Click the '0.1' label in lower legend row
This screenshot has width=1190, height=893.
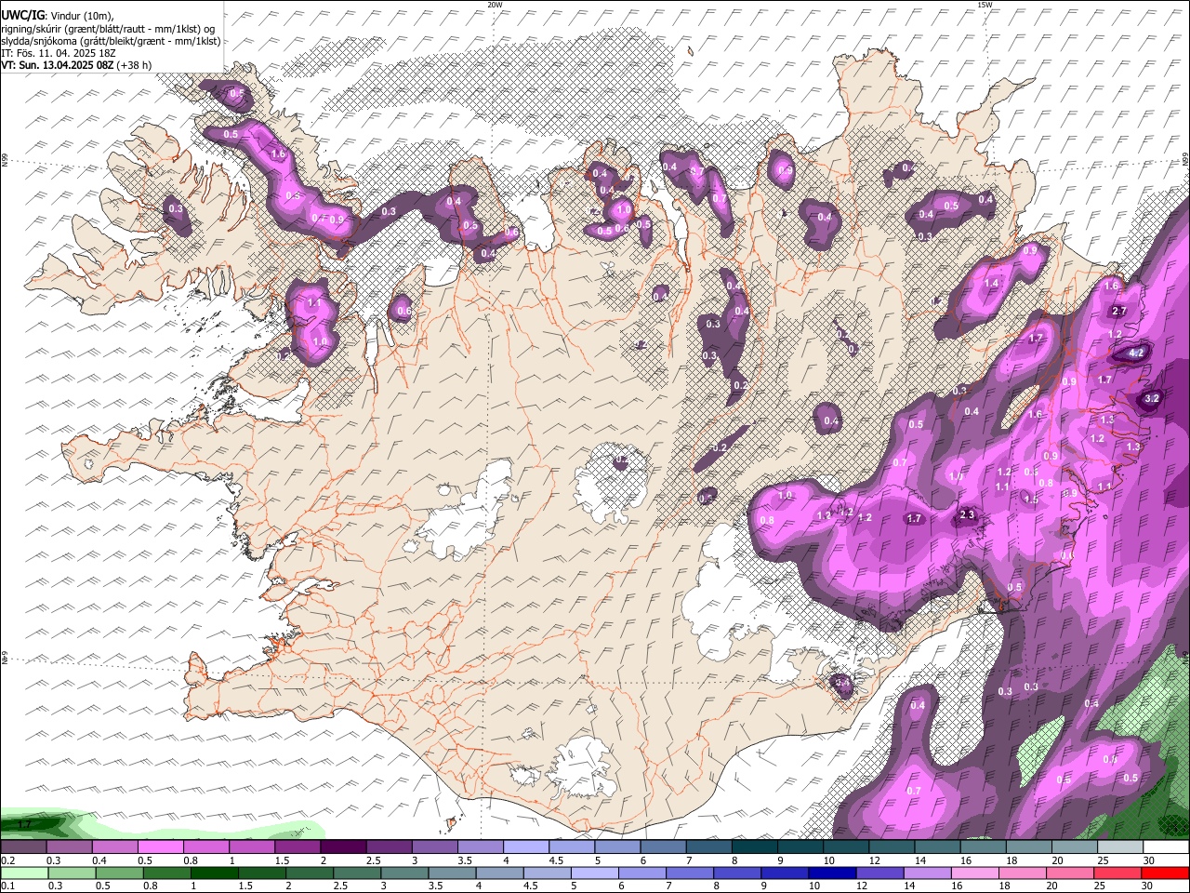[x=7, y=886]
